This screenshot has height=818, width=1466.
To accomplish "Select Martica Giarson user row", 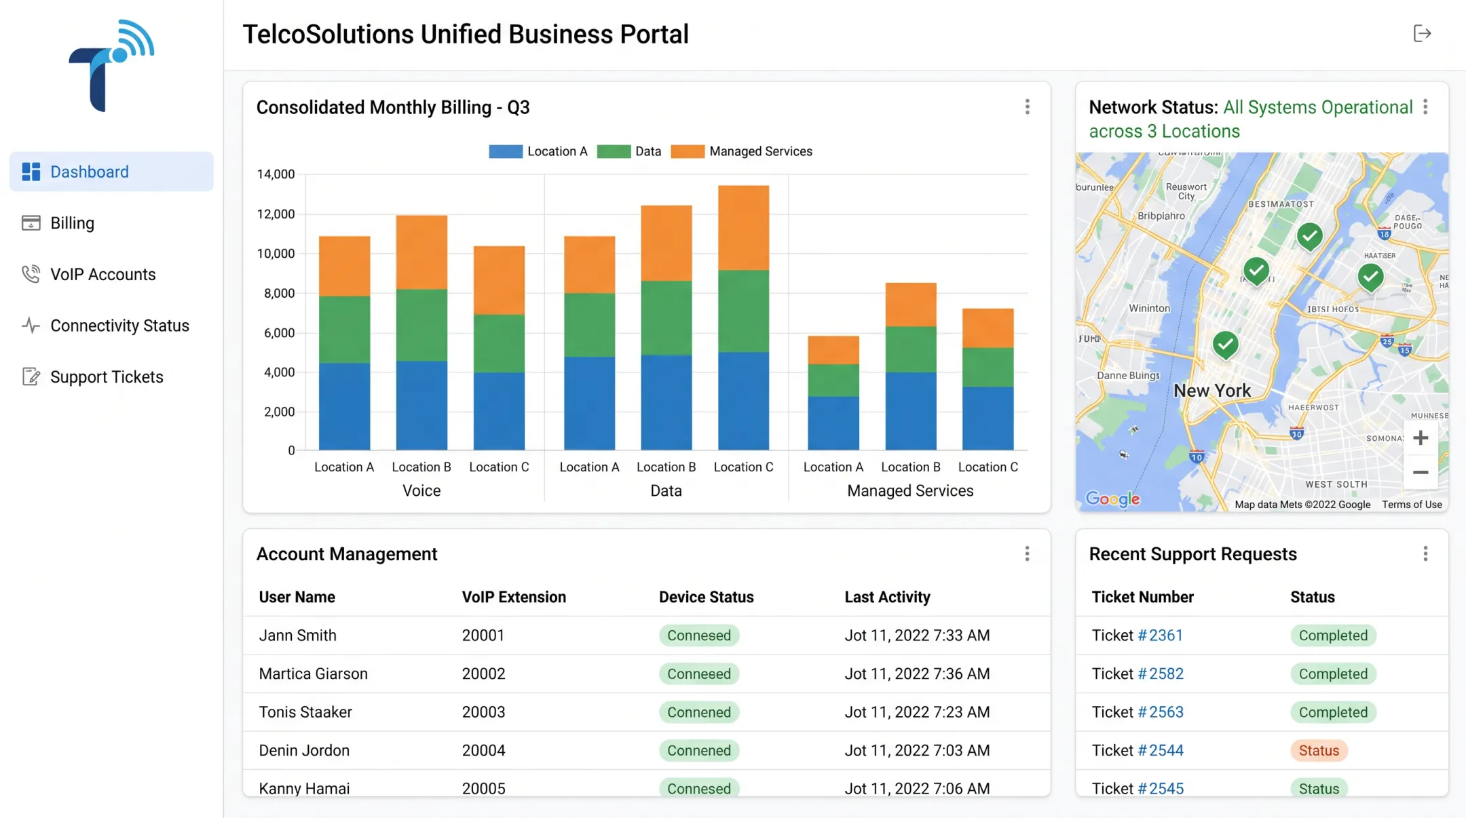I will 646,674.
